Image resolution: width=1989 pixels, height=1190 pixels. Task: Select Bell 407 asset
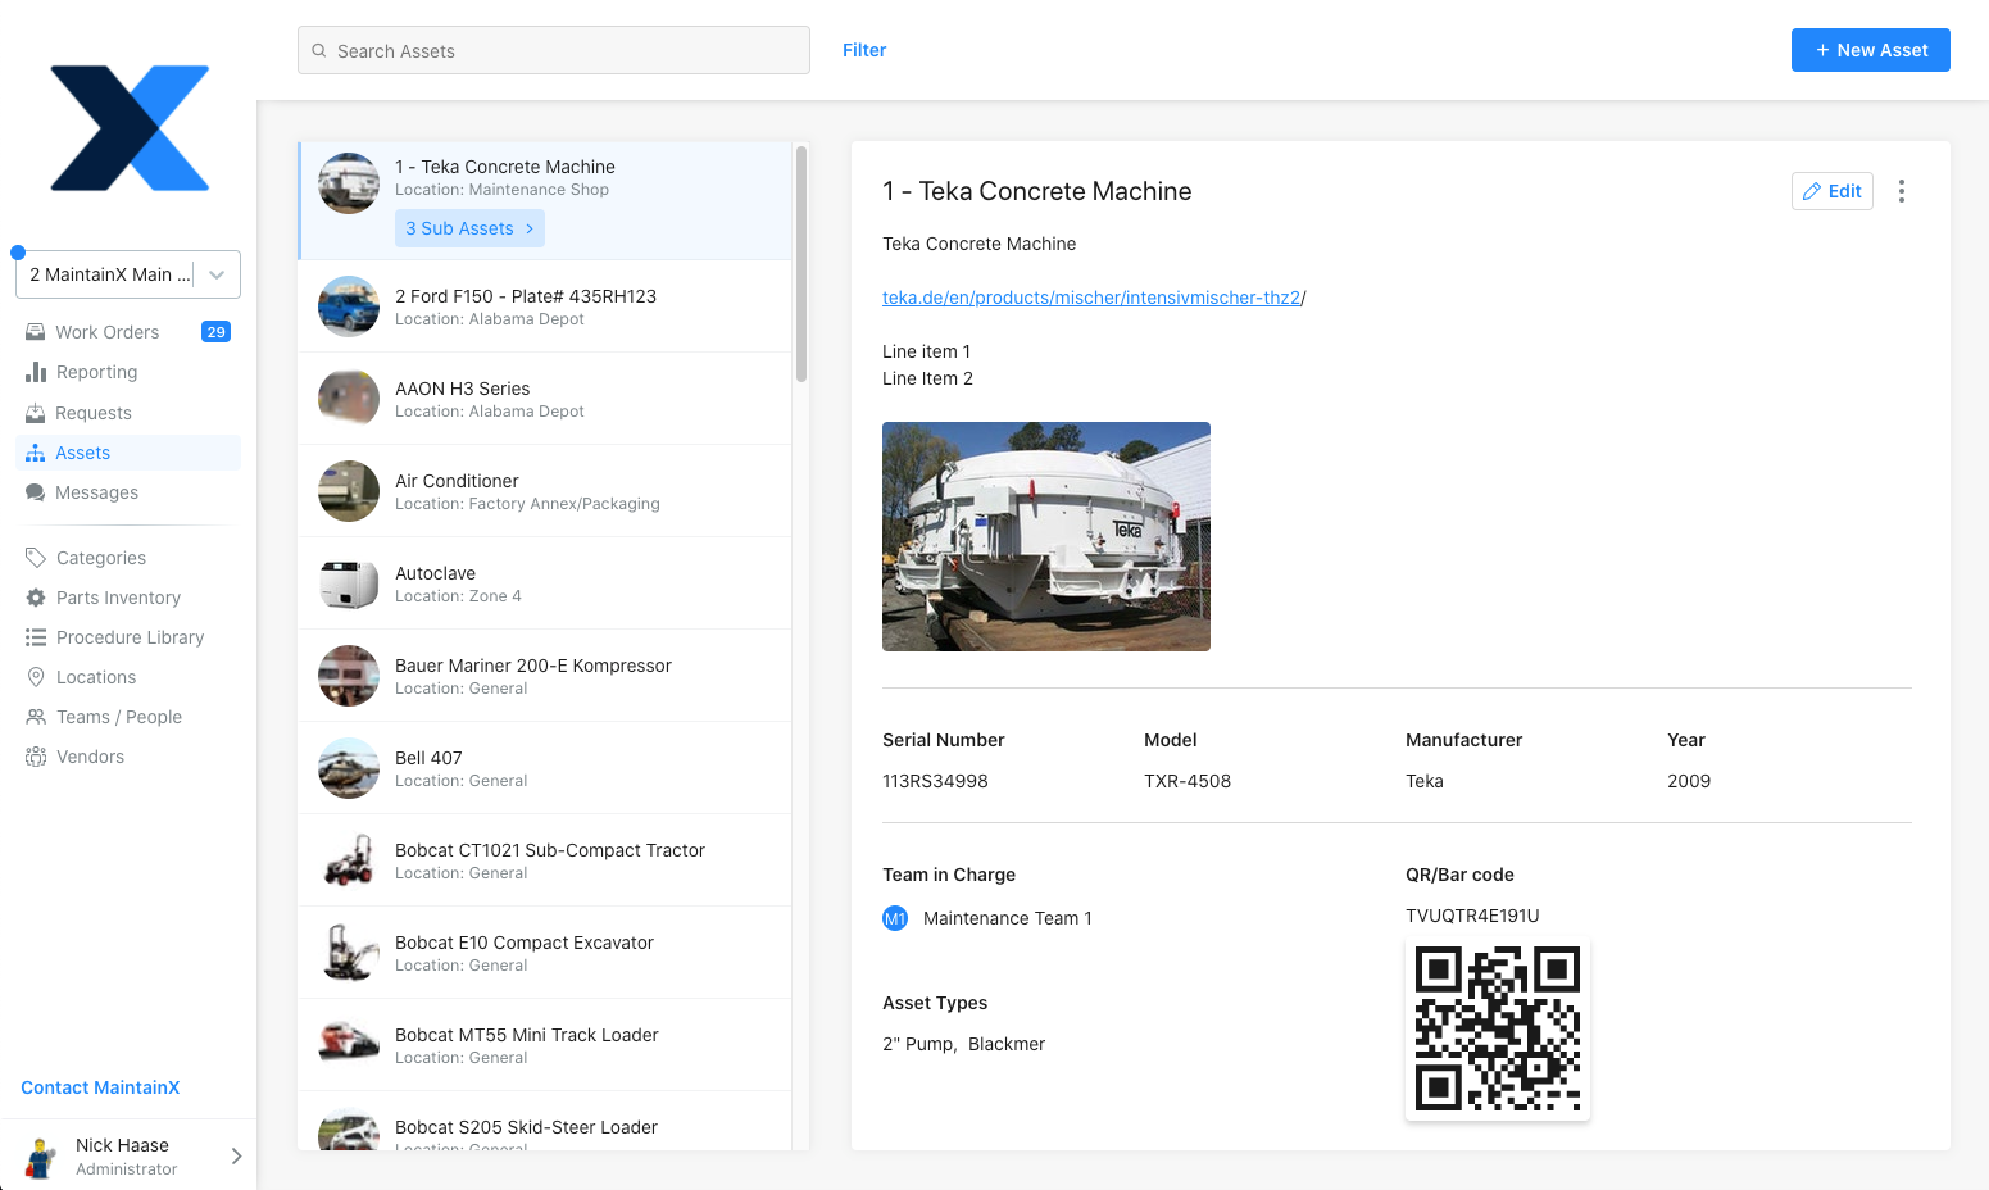click(545, 768)
